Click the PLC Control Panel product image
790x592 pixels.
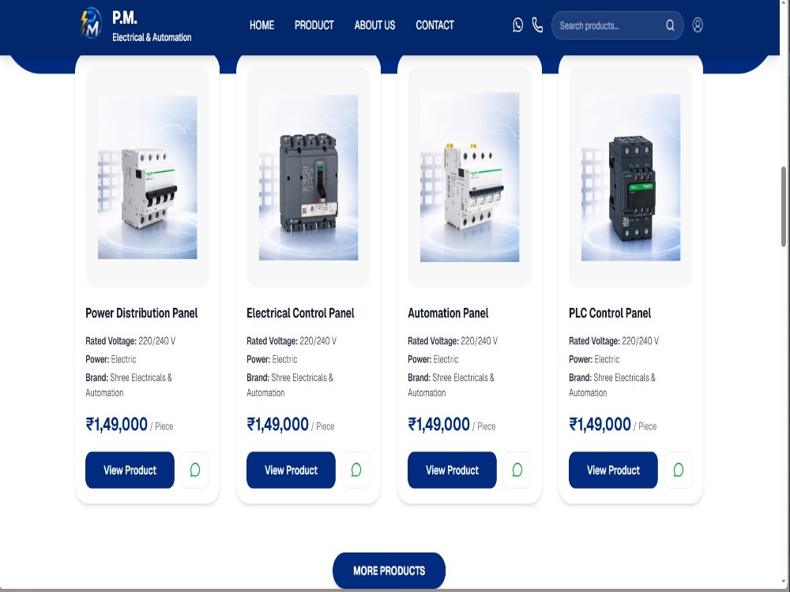630,177
